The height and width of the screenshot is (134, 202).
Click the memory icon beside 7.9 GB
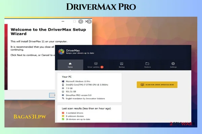[63, 88]
